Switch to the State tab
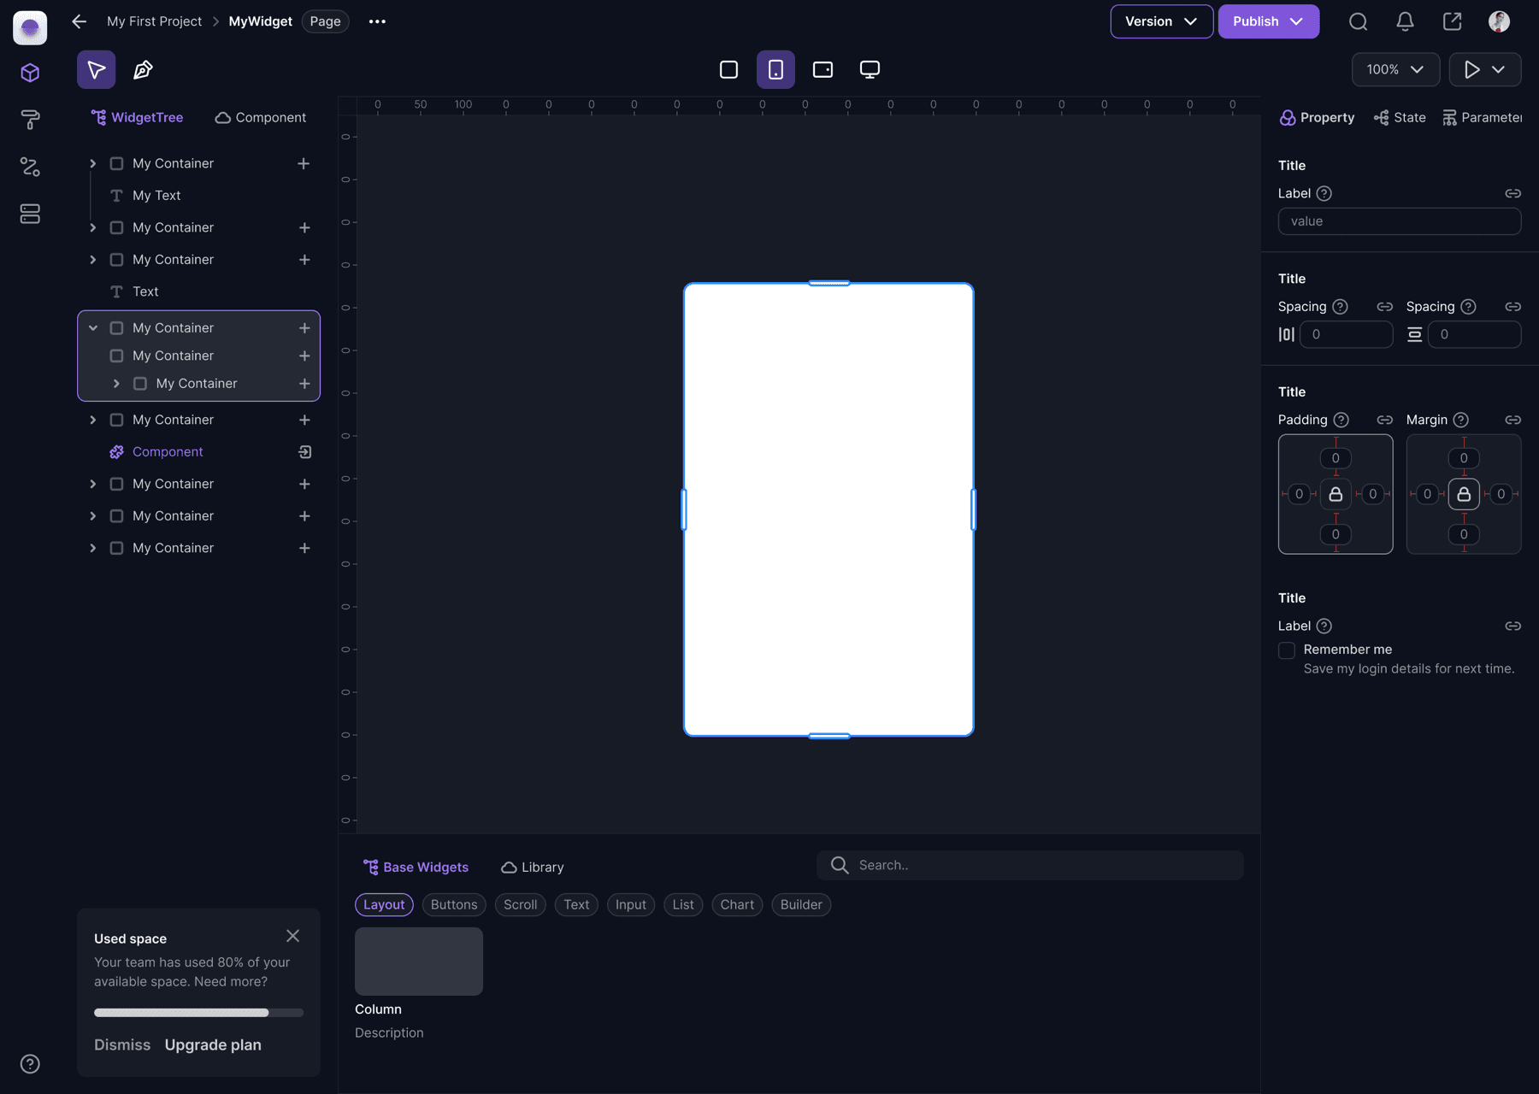The image size is (1539, 1094). [1400, 118]
